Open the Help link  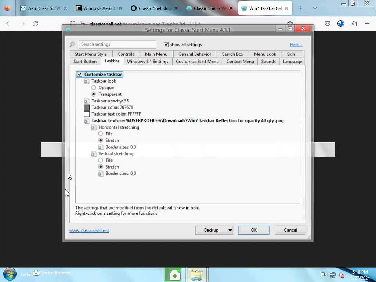[x=296, y=44]
